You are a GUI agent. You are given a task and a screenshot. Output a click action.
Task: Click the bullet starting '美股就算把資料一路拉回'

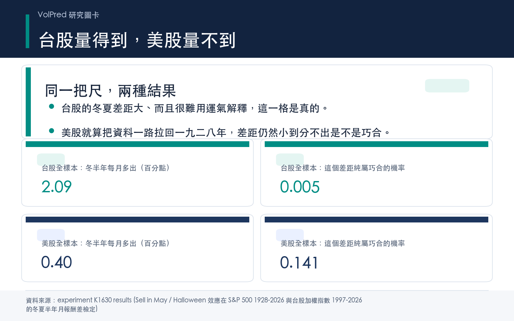[226, 132]
